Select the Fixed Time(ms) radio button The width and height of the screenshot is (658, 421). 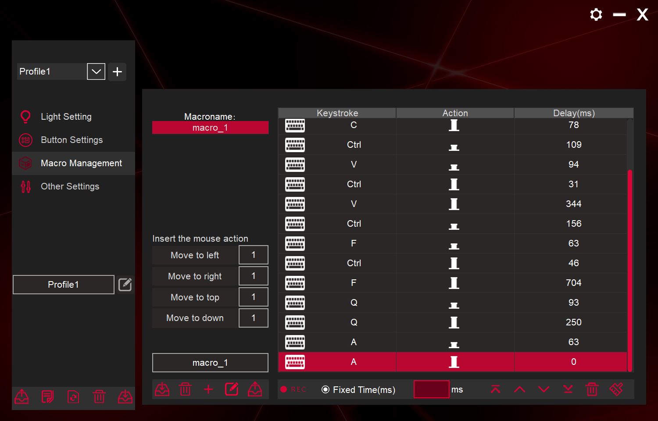325,389
